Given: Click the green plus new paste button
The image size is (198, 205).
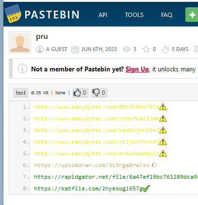Looking at the screenshot, I should (192, 15).
